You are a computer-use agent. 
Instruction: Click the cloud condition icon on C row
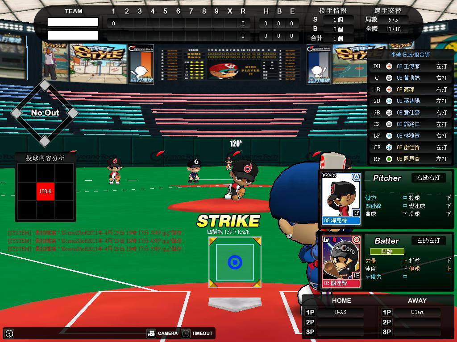click(x=389, y=78)
